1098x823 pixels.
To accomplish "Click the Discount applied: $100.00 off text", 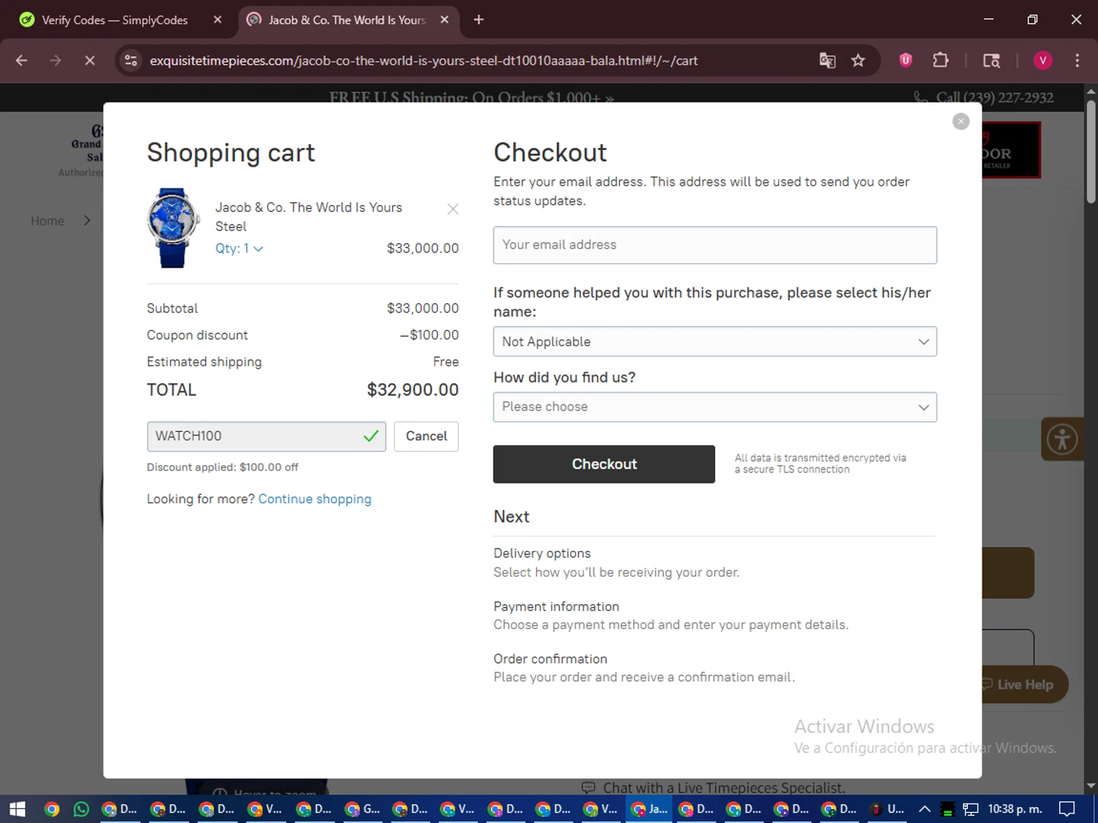I will click(223, 467).
